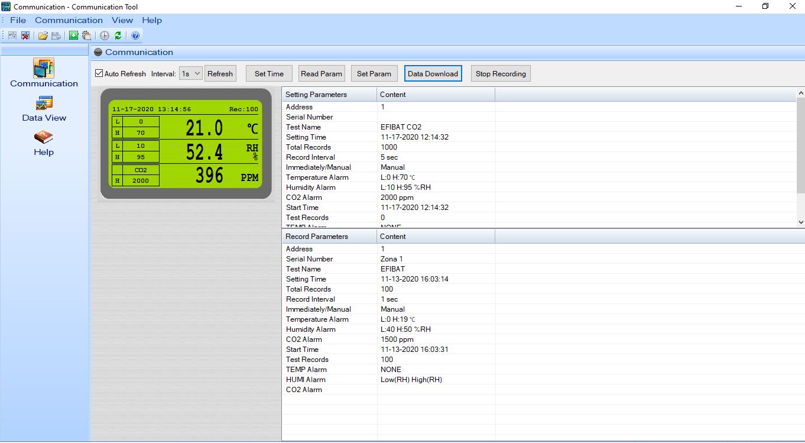The height and width of the screenshot is (443, 805).
Task: Toggle the Auto Refresh checkbox
Action: (99, 73)
